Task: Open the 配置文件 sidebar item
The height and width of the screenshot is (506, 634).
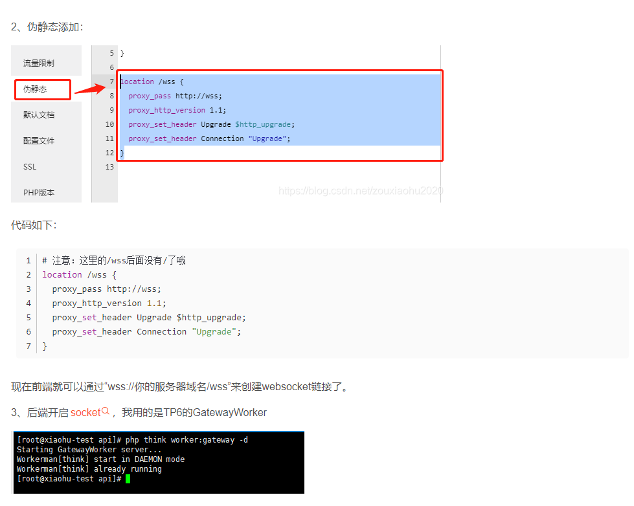Action: tap(39, 141)
